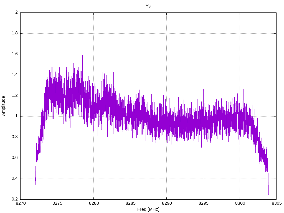Click the x-axis tick value 8295

click(203, 203)
